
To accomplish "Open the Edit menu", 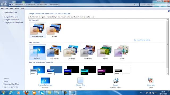I will [7, 8].
